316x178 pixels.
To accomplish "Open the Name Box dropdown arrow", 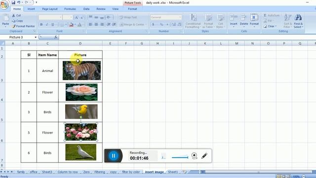I will click(36, 37).
